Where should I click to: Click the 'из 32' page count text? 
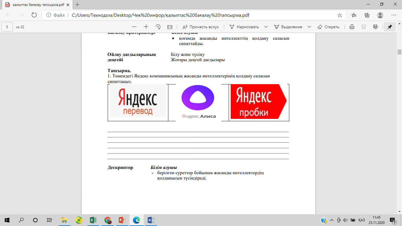(x=20, y=27)
